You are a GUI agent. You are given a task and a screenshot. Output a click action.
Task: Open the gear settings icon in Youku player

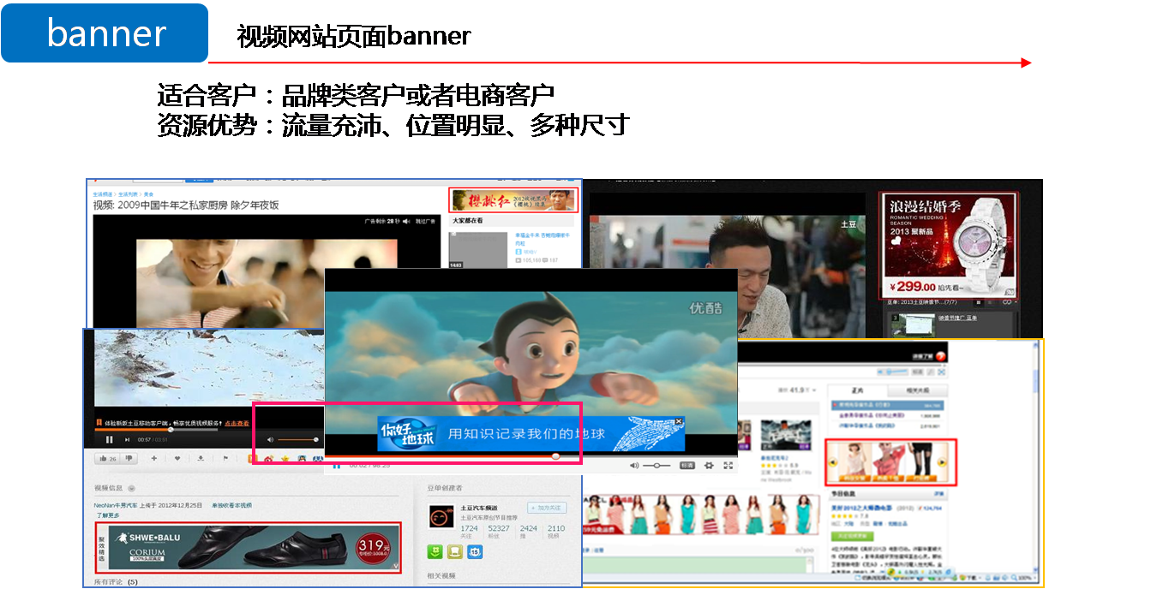tap(709, 466)
